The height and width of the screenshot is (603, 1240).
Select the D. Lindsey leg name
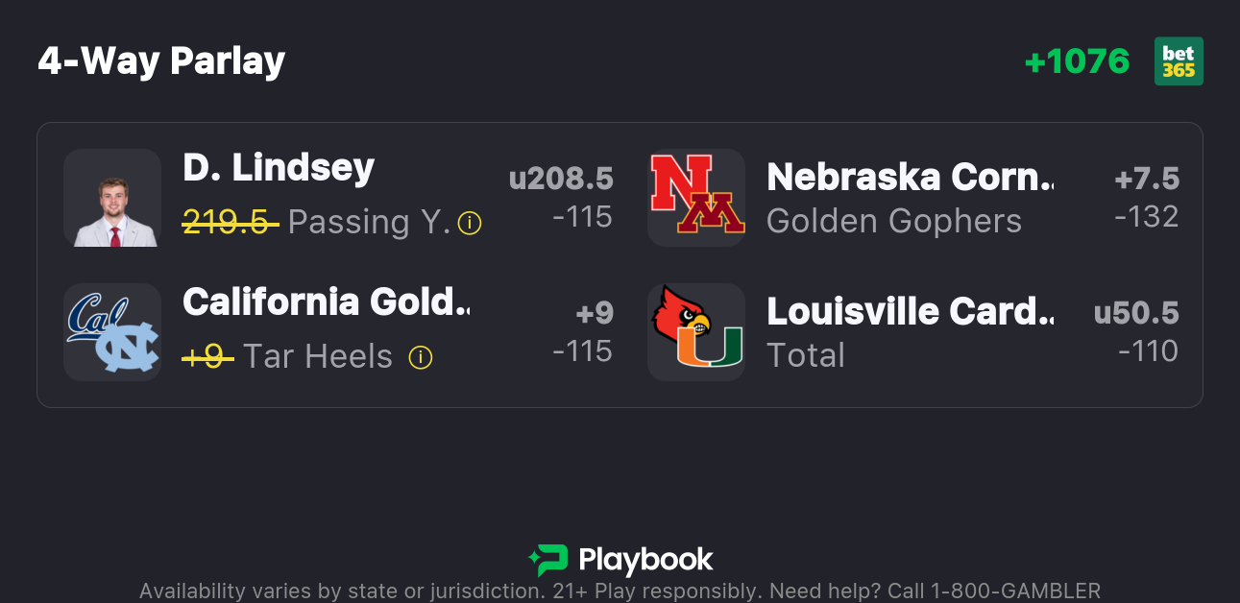(x=279, y=168)
